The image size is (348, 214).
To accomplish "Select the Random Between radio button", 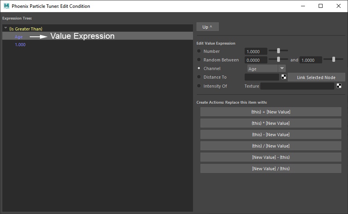I will pyautogui.click(x=199, y=59).
